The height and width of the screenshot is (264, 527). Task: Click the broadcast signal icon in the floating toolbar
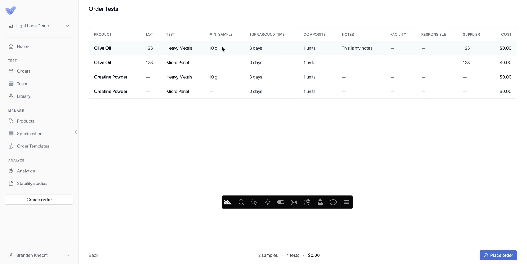coord(294,202)
